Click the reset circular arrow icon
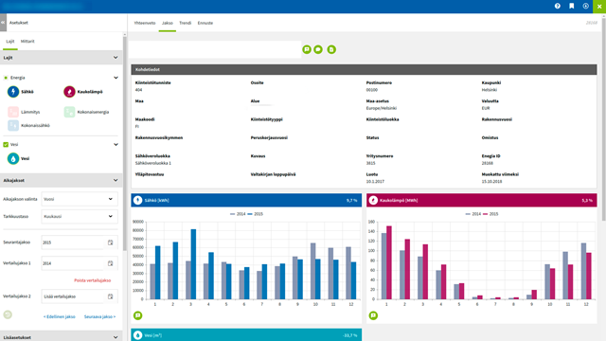 coord(8,314)
